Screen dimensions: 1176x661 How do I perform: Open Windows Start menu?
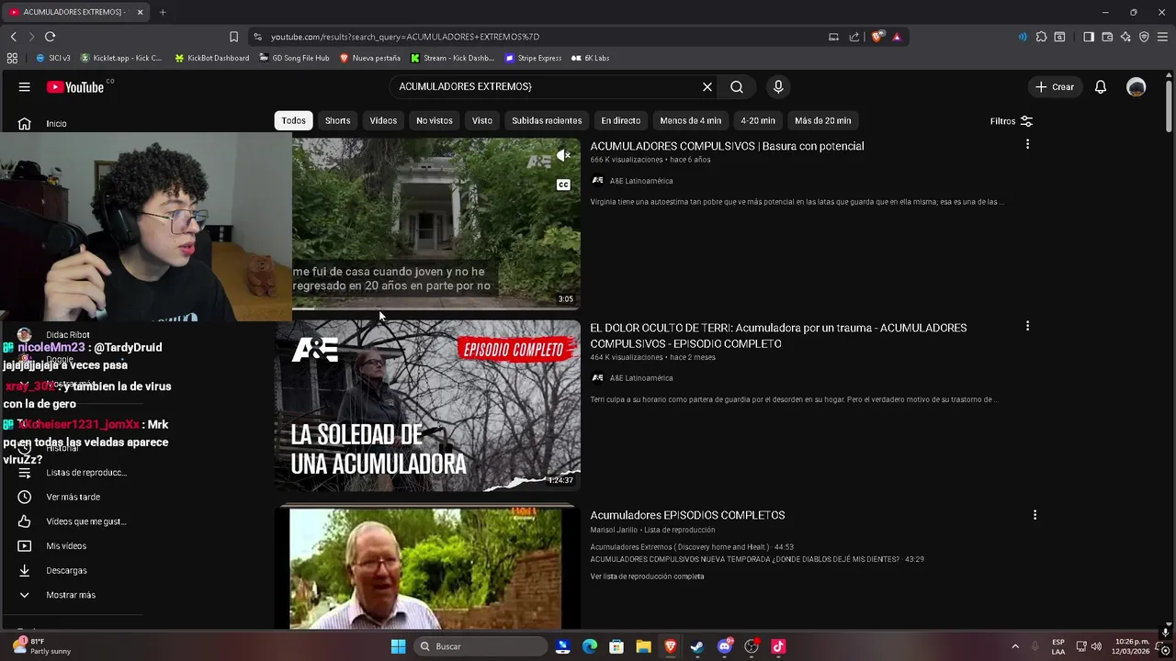click(398, 646)
